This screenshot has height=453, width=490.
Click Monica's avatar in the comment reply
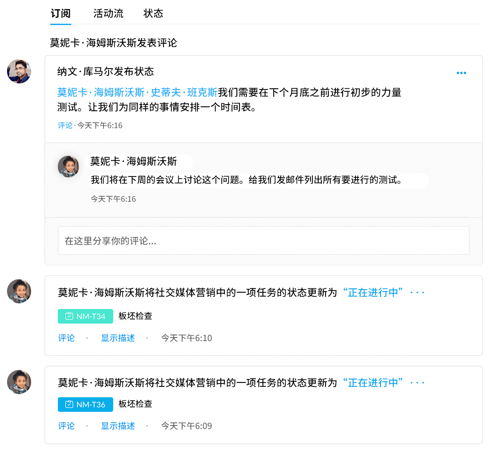[68, 166]
